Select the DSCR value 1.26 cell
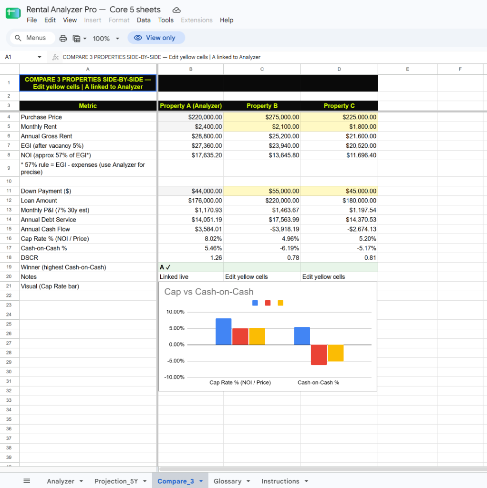Image resolution: width=487 pixels, height=488 pixels. click(191, 258)
